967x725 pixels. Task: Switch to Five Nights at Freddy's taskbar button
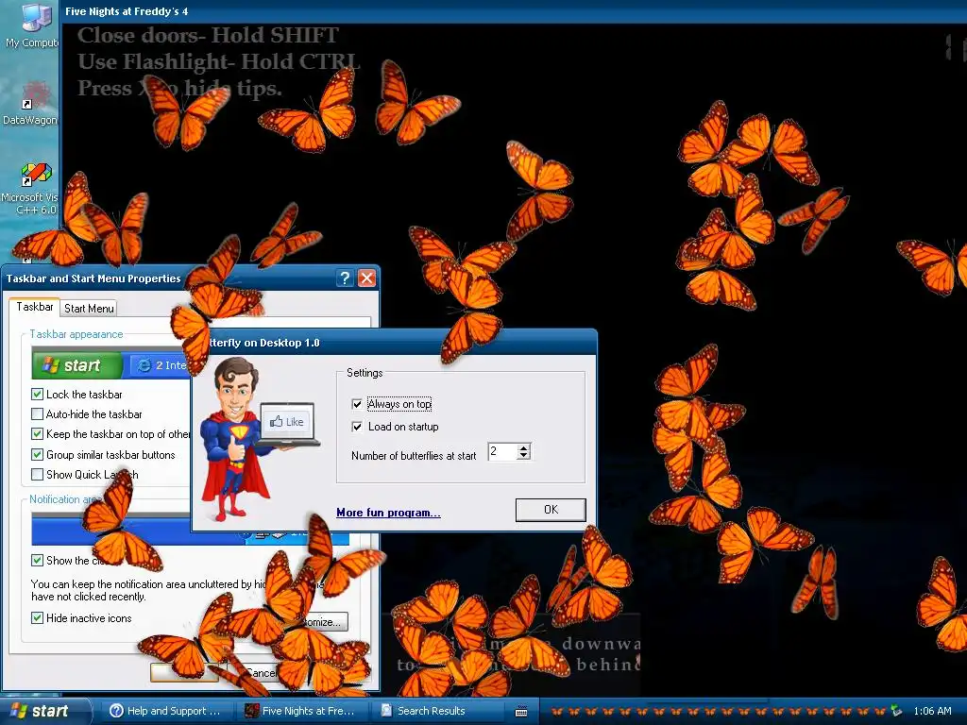pyautogui.click(x=302, y=711)
